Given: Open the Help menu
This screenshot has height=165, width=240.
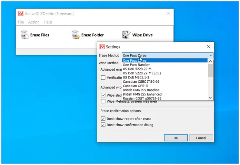Looking at the screenshot, I should [x=48, y=22].
